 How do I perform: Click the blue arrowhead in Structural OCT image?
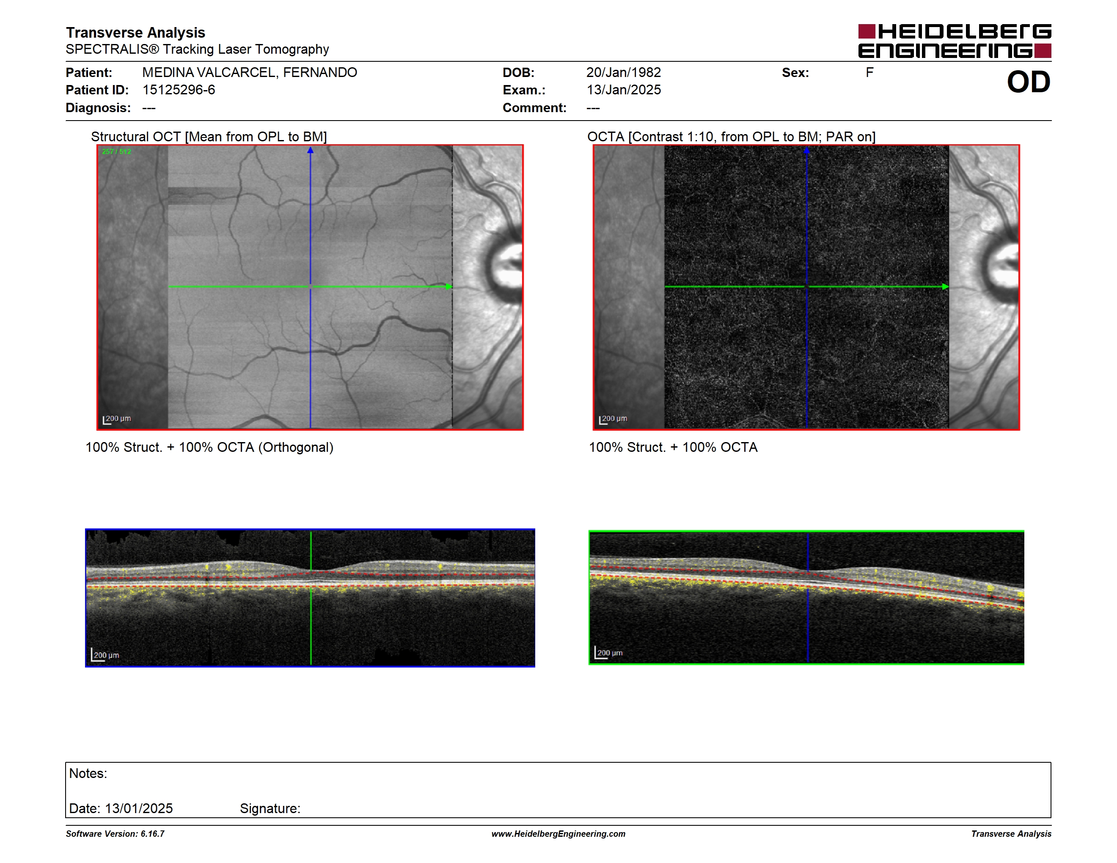coord(310,150)
